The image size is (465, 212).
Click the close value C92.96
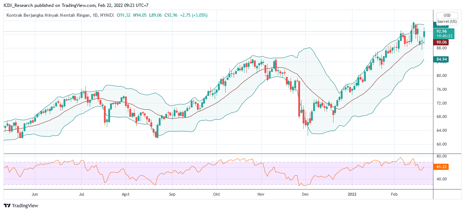(x=171, y=15)
